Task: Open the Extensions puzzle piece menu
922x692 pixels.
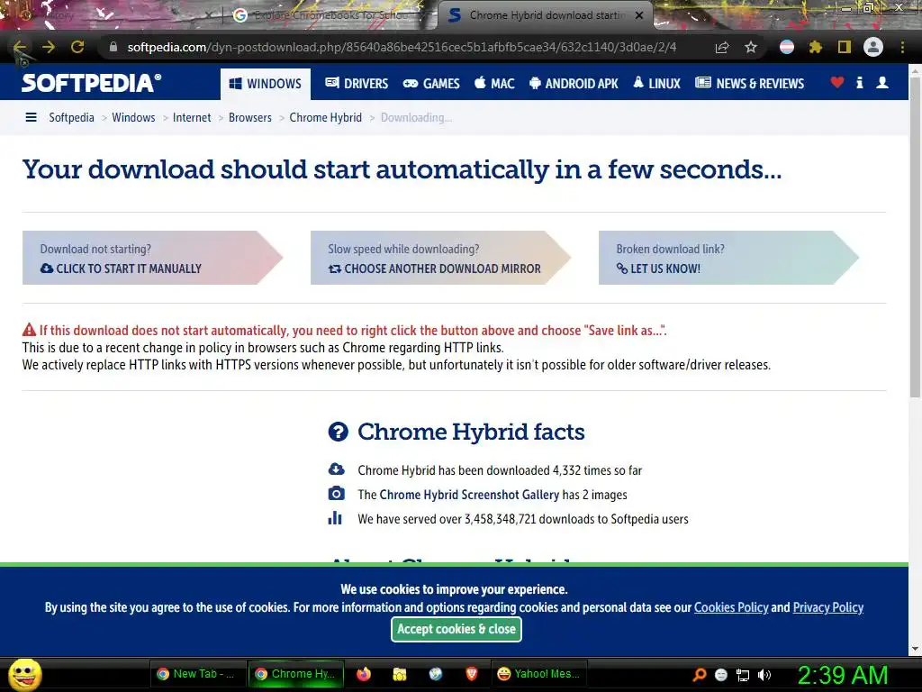Action: click(815, 47)
